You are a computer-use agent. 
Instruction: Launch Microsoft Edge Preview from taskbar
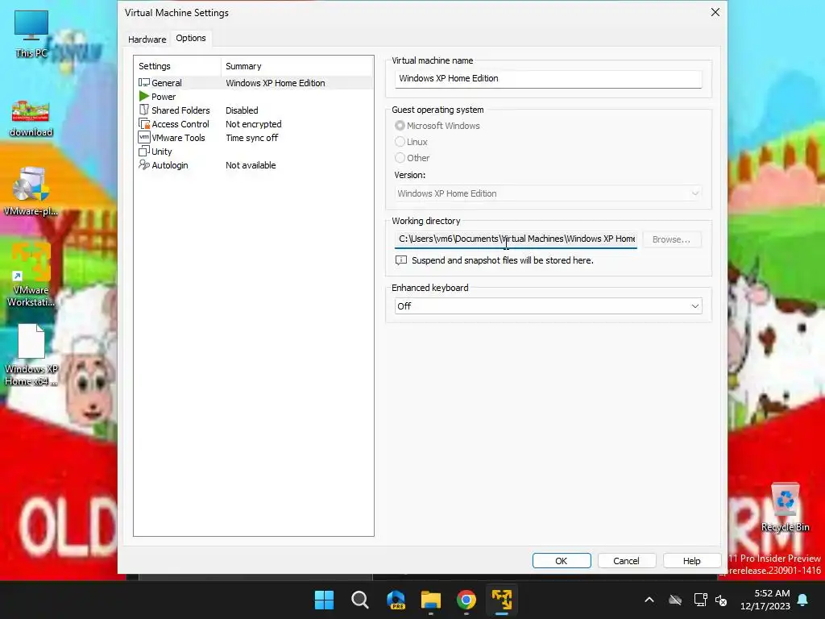396,600
